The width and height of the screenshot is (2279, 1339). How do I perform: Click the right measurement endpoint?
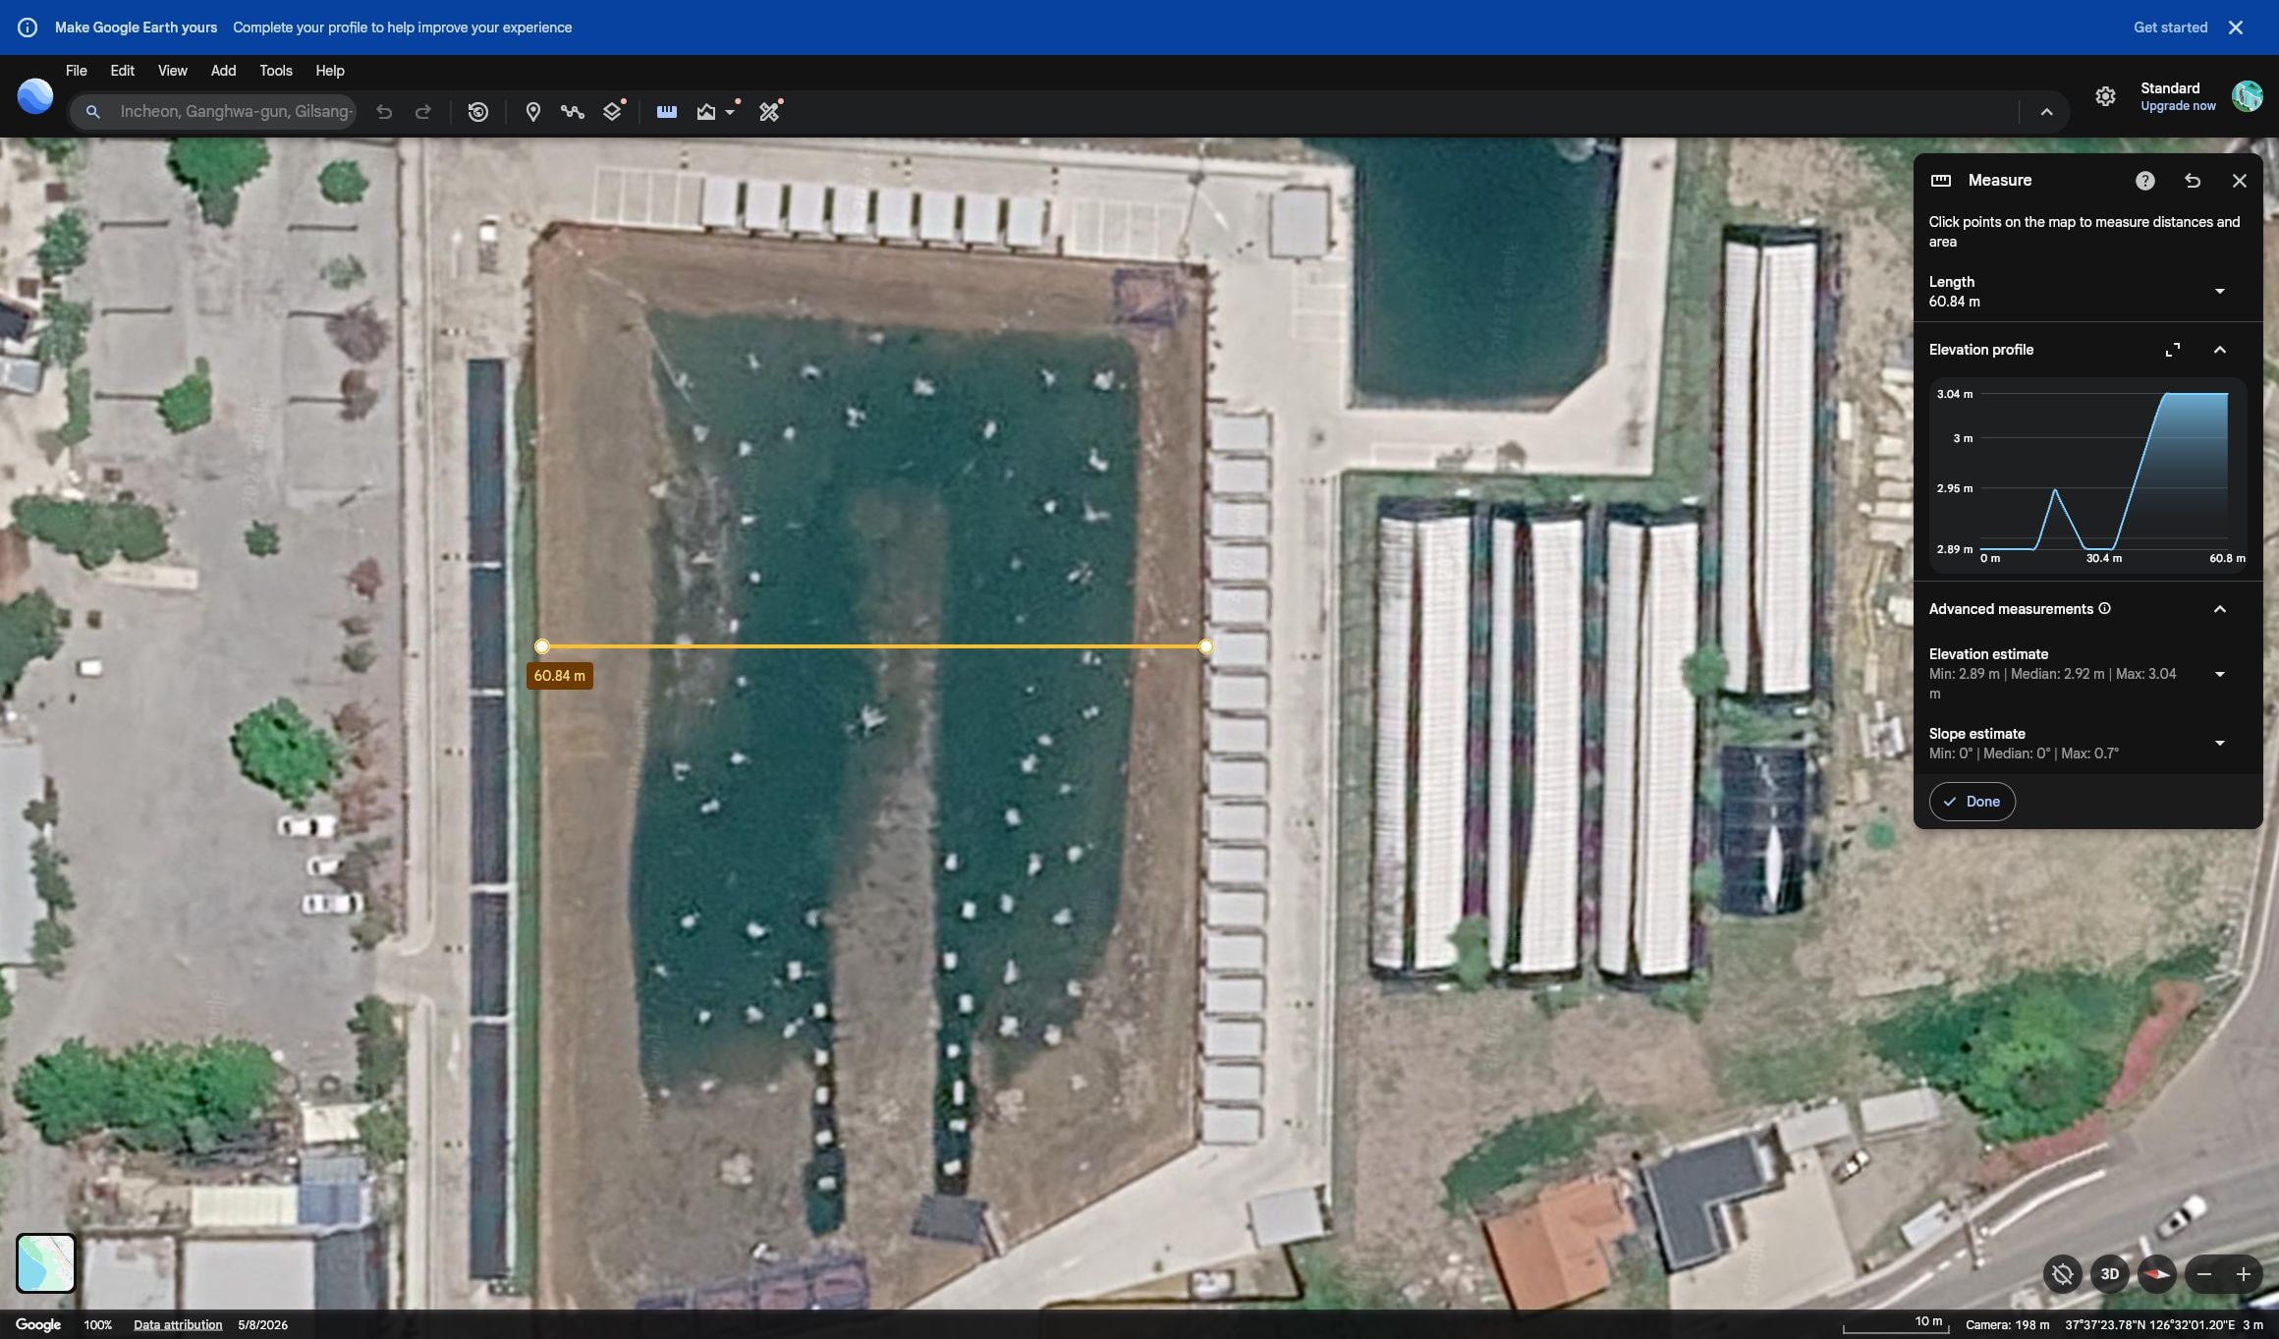(1205, 646)
